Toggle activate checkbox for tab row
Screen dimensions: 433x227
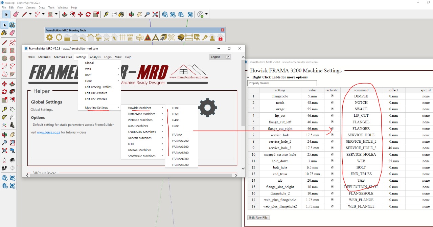click(332, 180)
